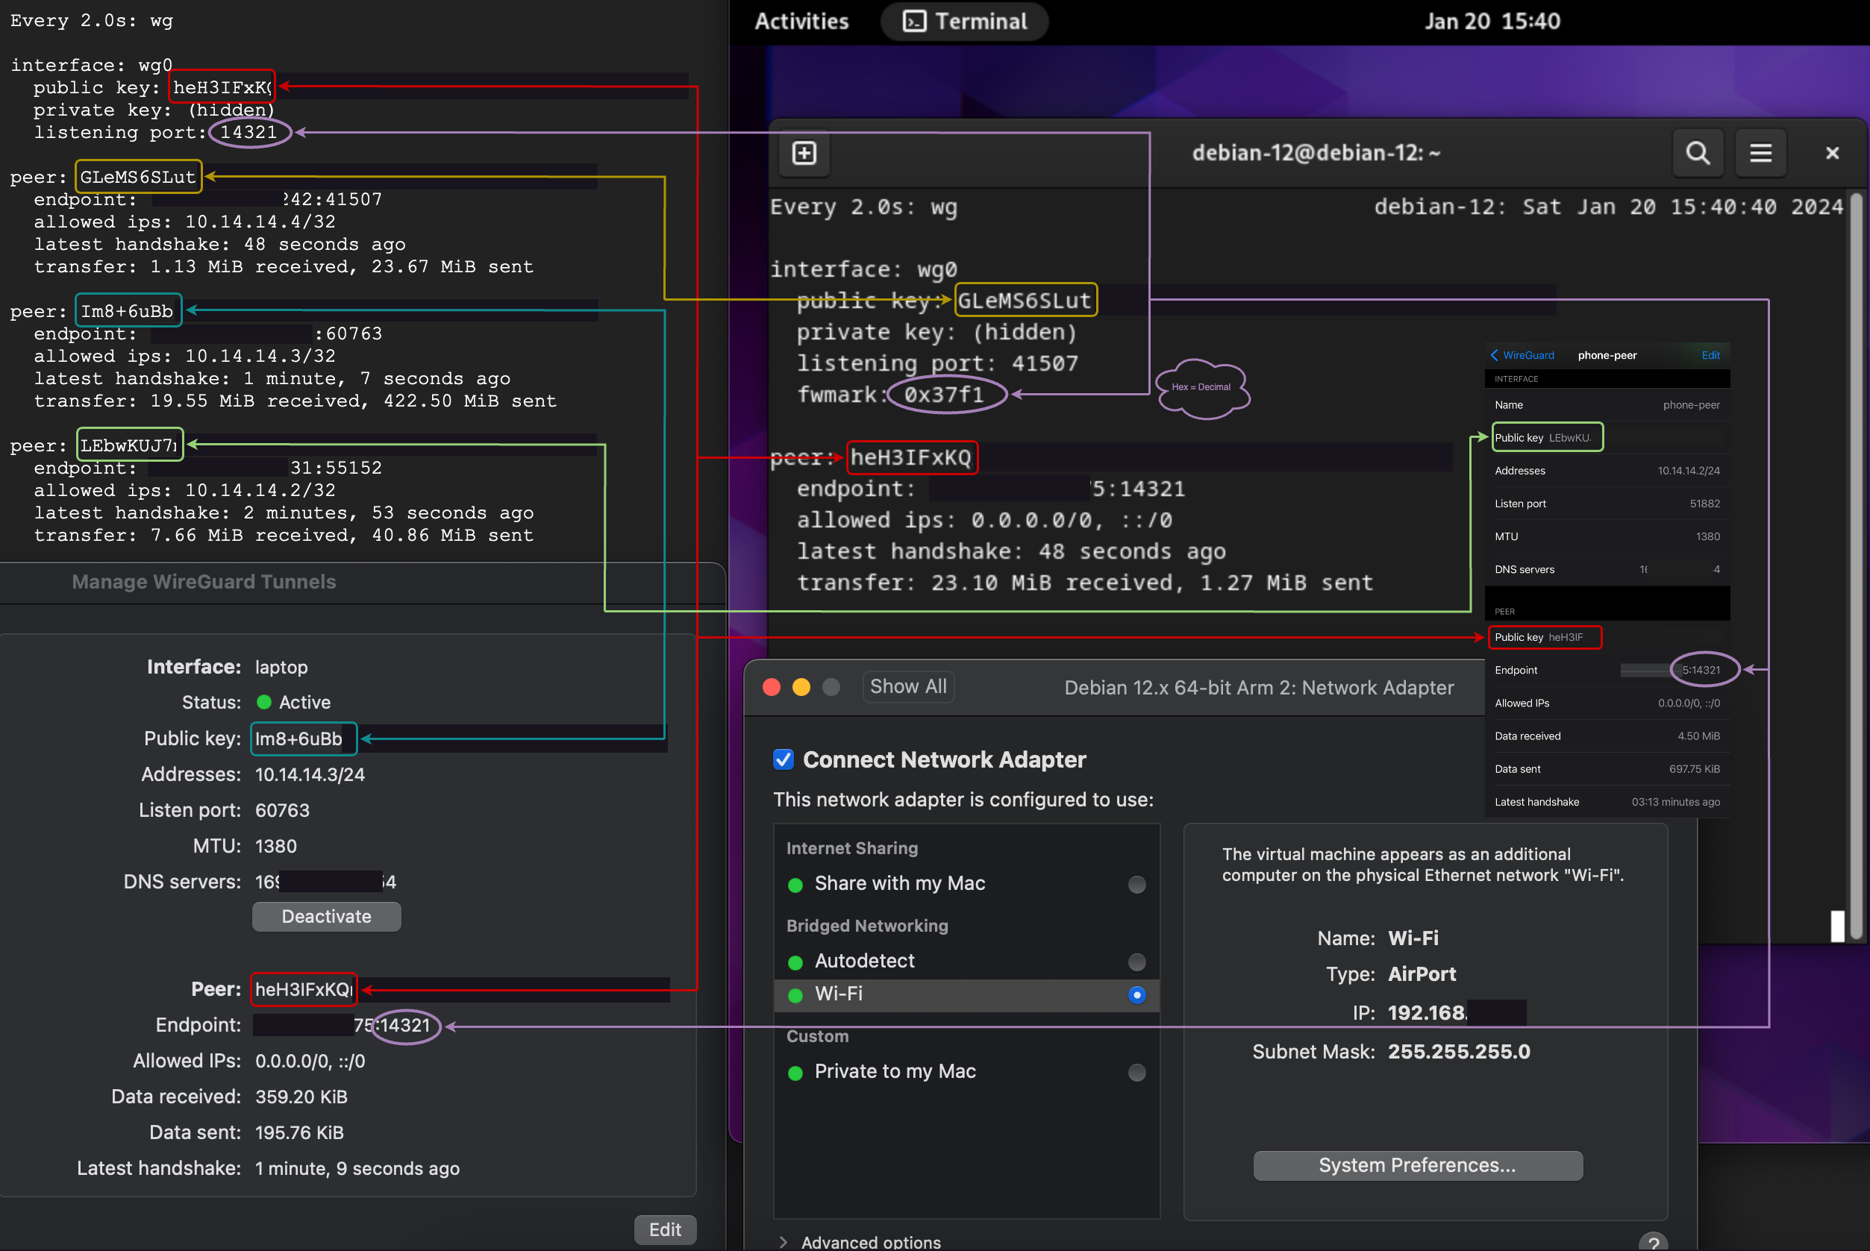Click the help question mark button

tap(1653, 1241)
